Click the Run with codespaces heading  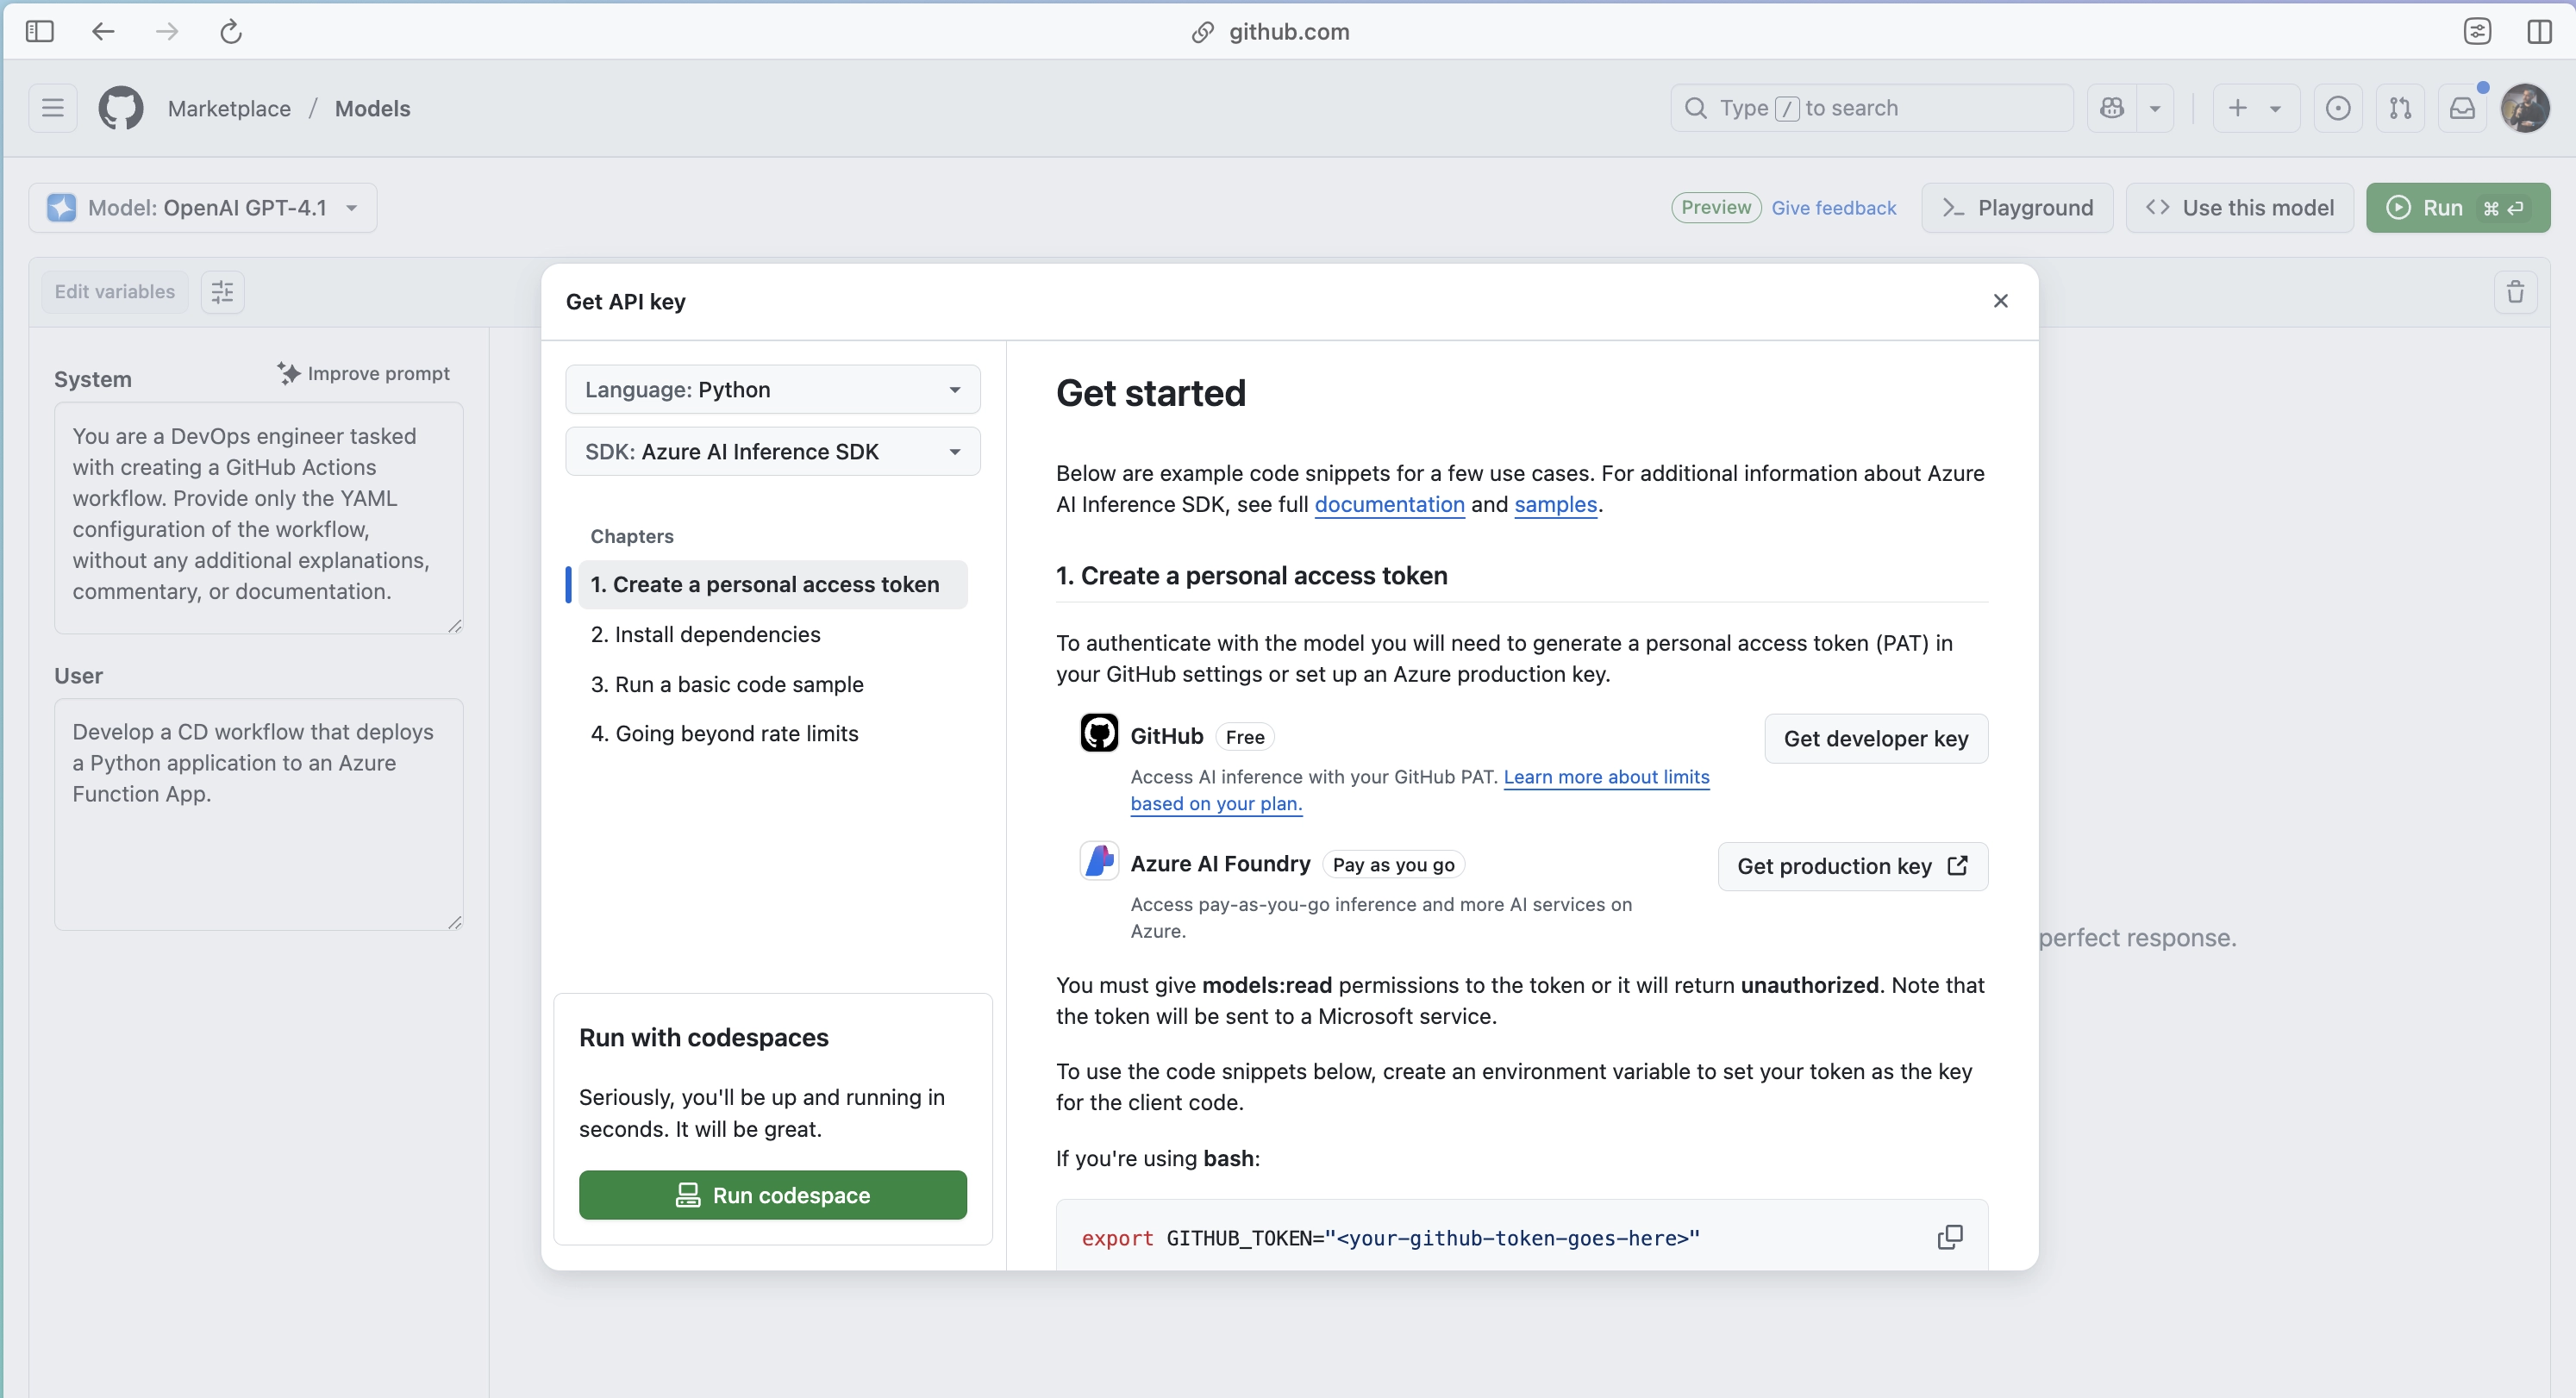pos(703,1037)
